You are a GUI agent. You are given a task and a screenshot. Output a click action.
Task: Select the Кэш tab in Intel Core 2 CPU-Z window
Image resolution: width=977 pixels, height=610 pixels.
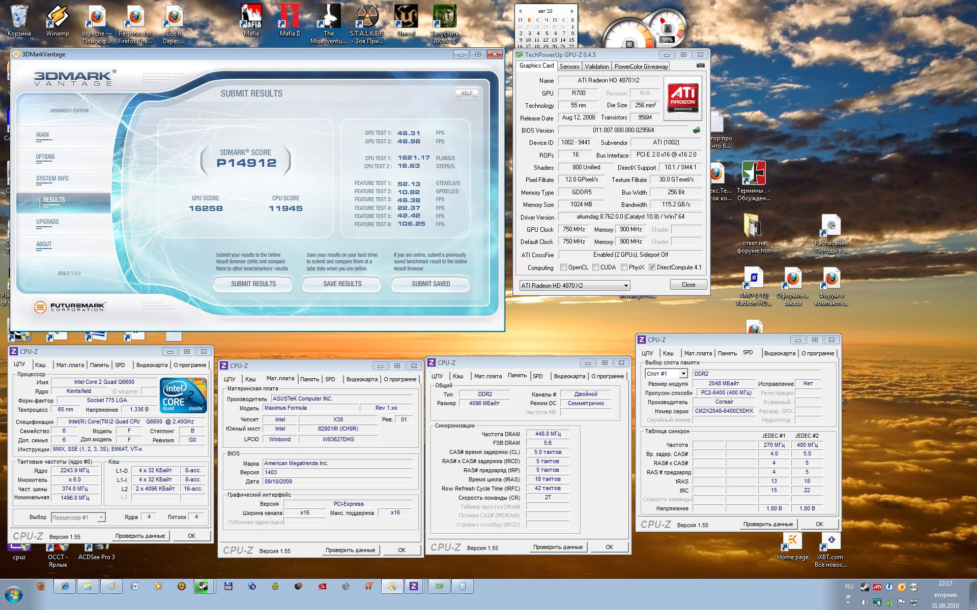40,365
